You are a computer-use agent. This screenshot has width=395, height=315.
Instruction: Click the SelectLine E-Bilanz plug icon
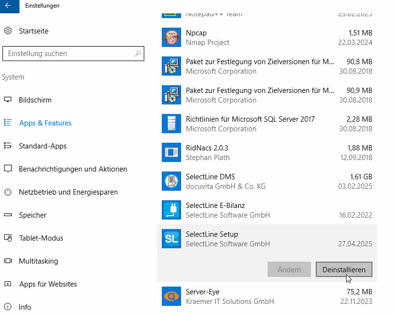click(171, 210)
